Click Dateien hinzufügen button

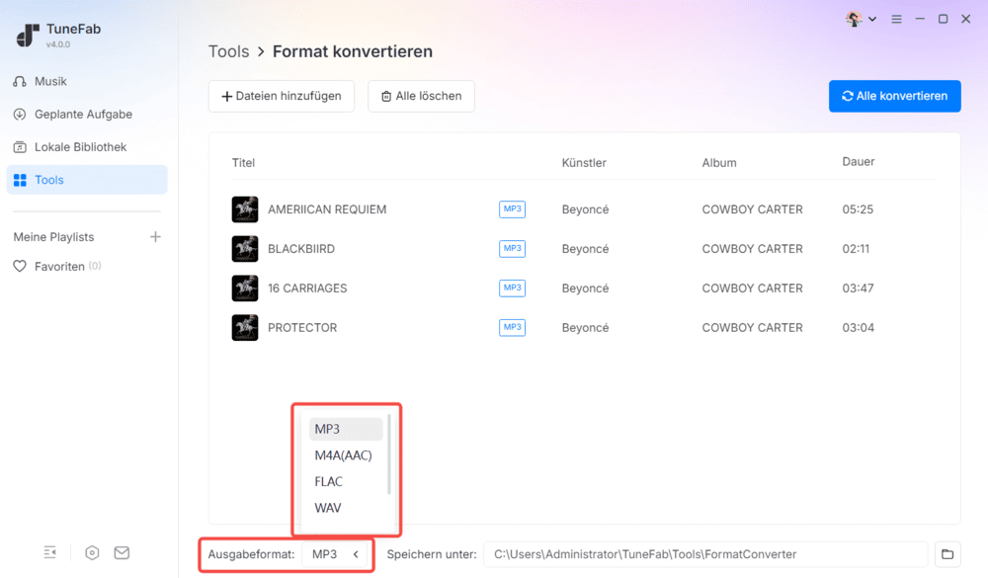click(x=282, y=96)
